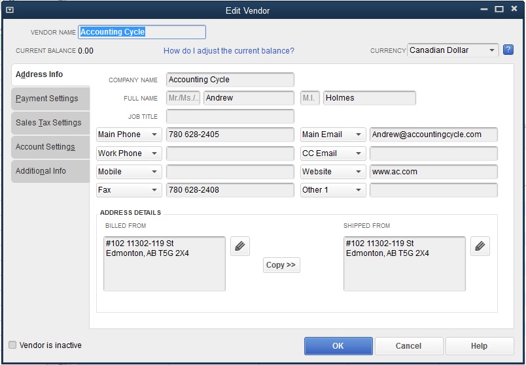
Task: Open the Fax type dropdown
Action: [129, 190]
